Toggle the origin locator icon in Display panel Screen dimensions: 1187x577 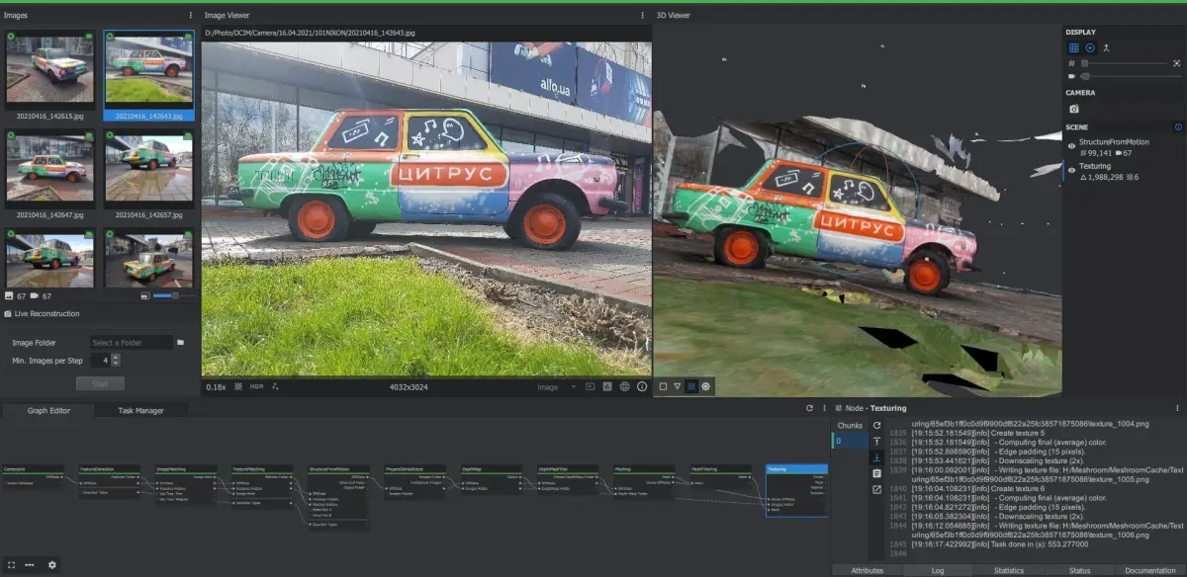tap(1107, 47)
